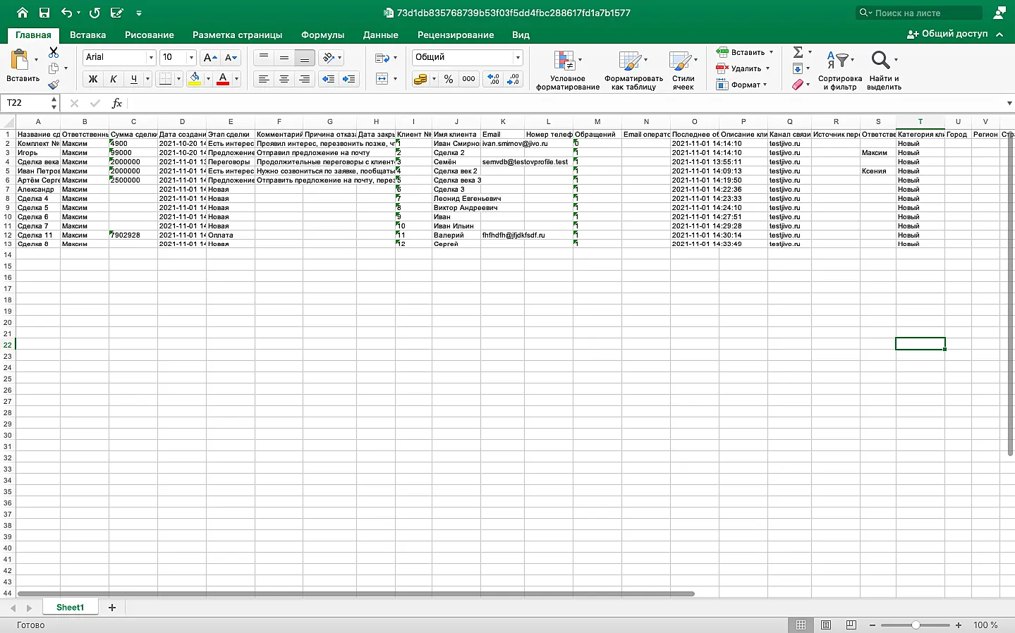The width and height of the screenshot is (1015, 633).
Task: Open the Данные ribbon tab
Action: [380, 35]
